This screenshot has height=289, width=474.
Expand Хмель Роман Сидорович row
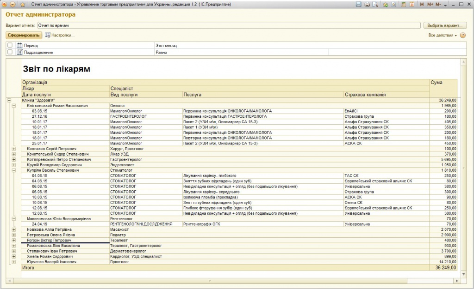coord(13,257)
